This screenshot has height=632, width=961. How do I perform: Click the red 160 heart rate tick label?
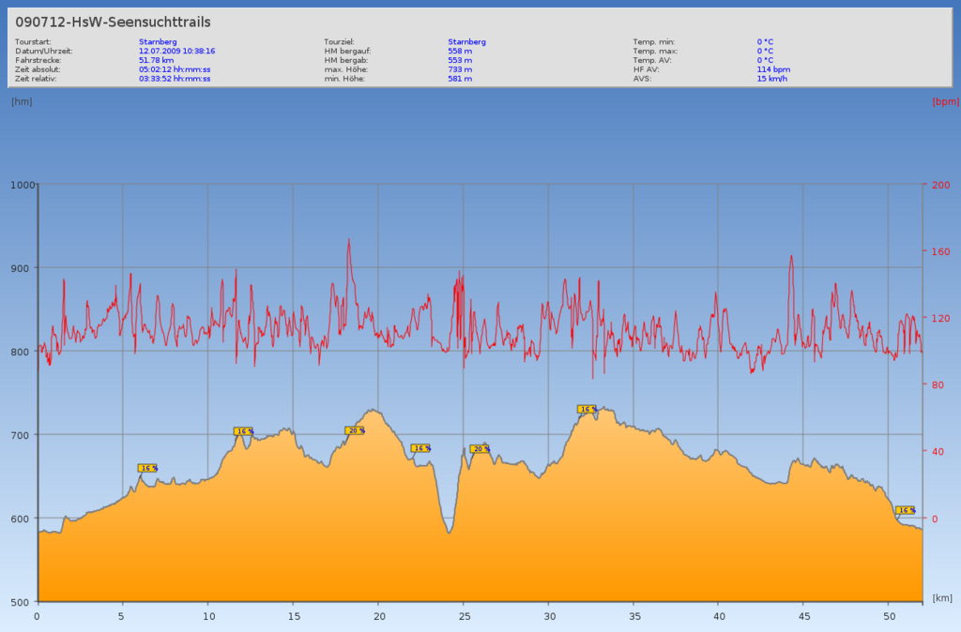940,251
